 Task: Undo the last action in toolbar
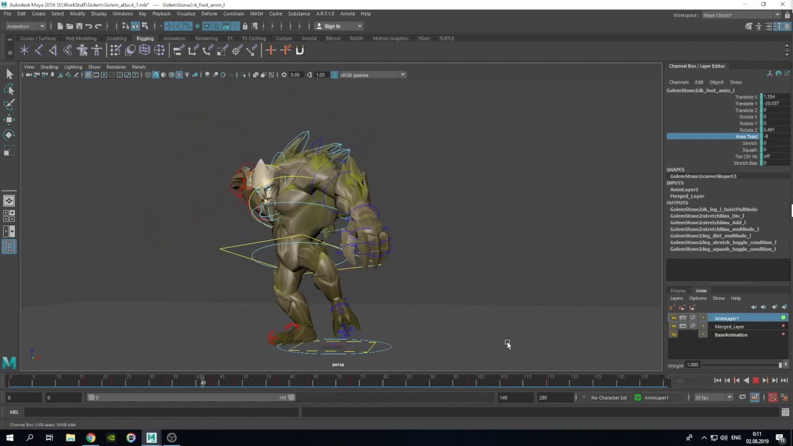(89, 26)
